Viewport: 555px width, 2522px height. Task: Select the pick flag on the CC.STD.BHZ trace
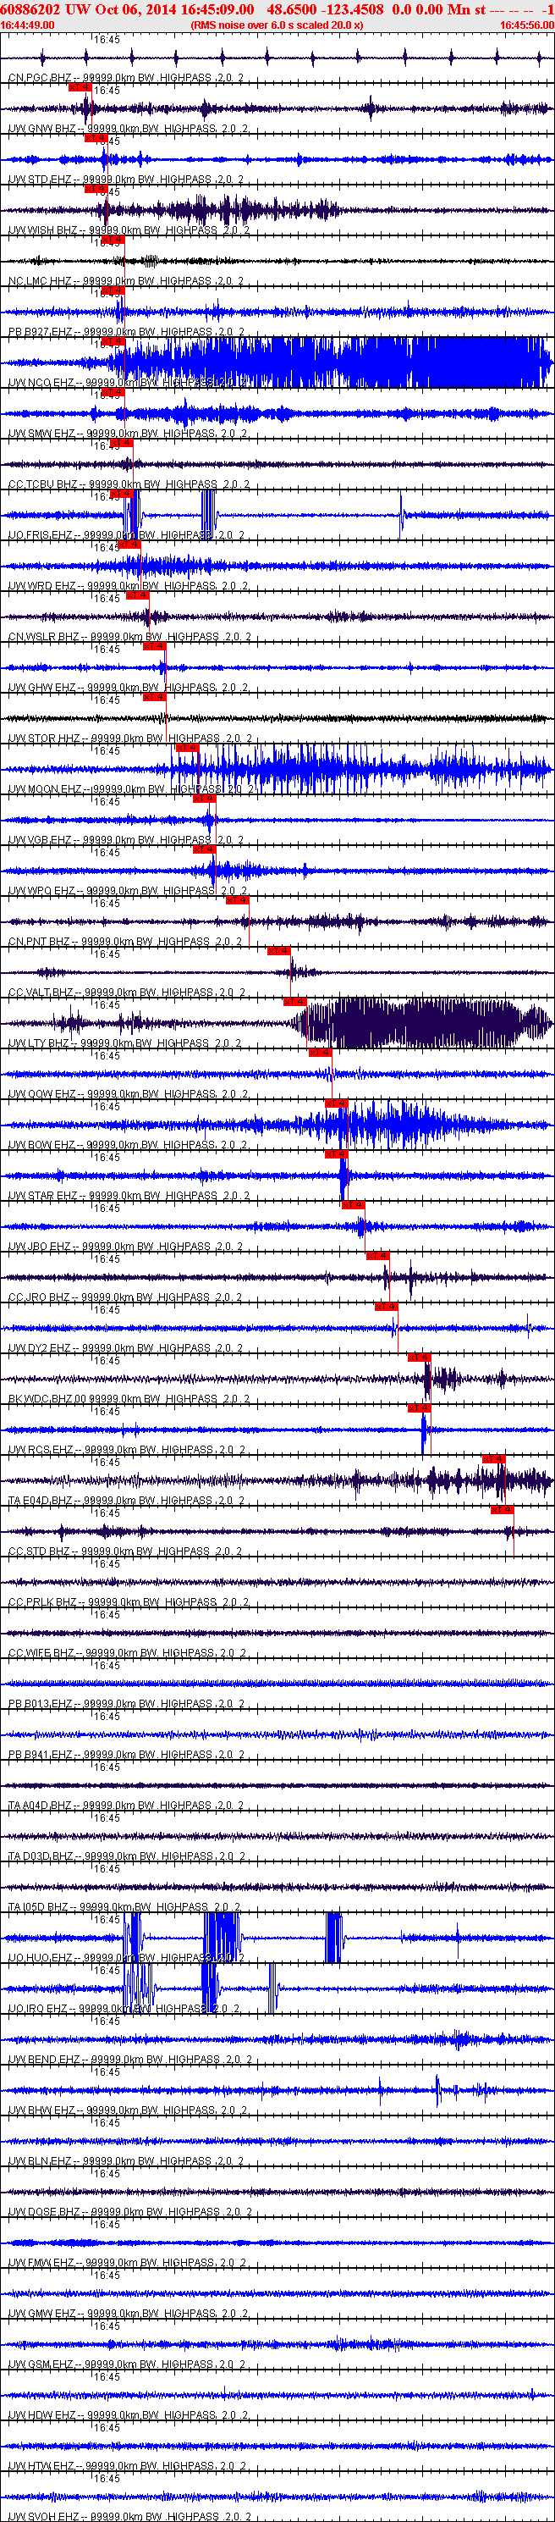(503, 1511)
